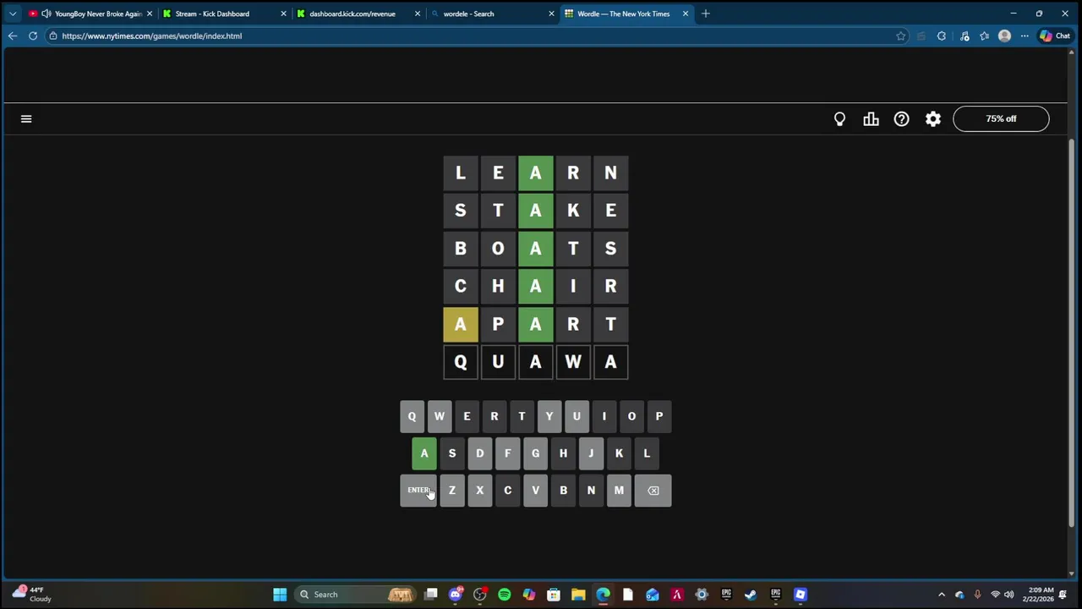Open the browser profile avatar
This screenshot has height=609, width=1082.
click(1004, 36)
